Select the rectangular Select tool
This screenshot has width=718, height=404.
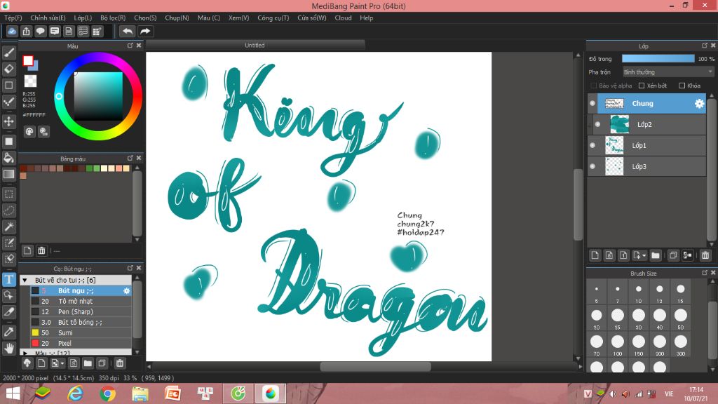[8, 194]
